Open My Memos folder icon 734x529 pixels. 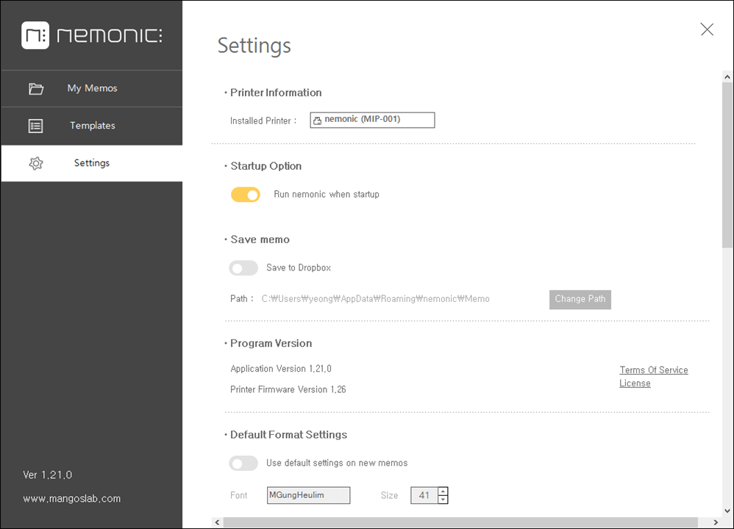coord(36,88)
